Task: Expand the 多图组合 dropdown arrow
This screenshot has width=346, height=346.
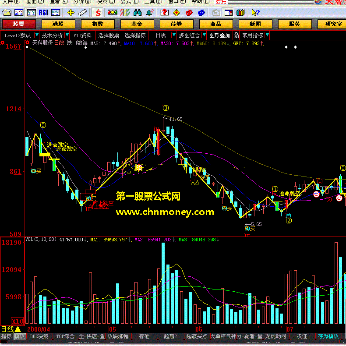Action: [x=204, y=35]
